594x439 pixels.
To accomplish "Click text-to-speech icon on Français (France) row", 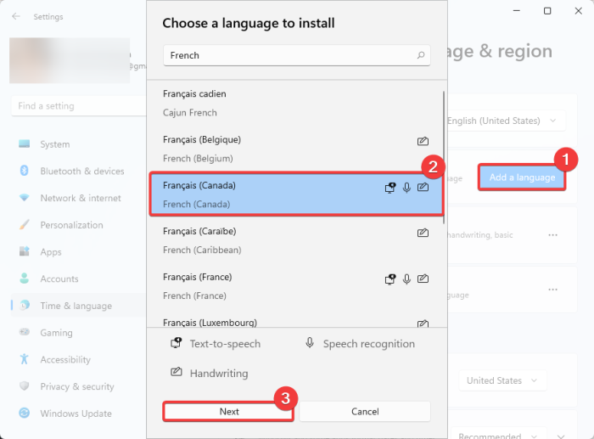I will (x=389, y=279).
